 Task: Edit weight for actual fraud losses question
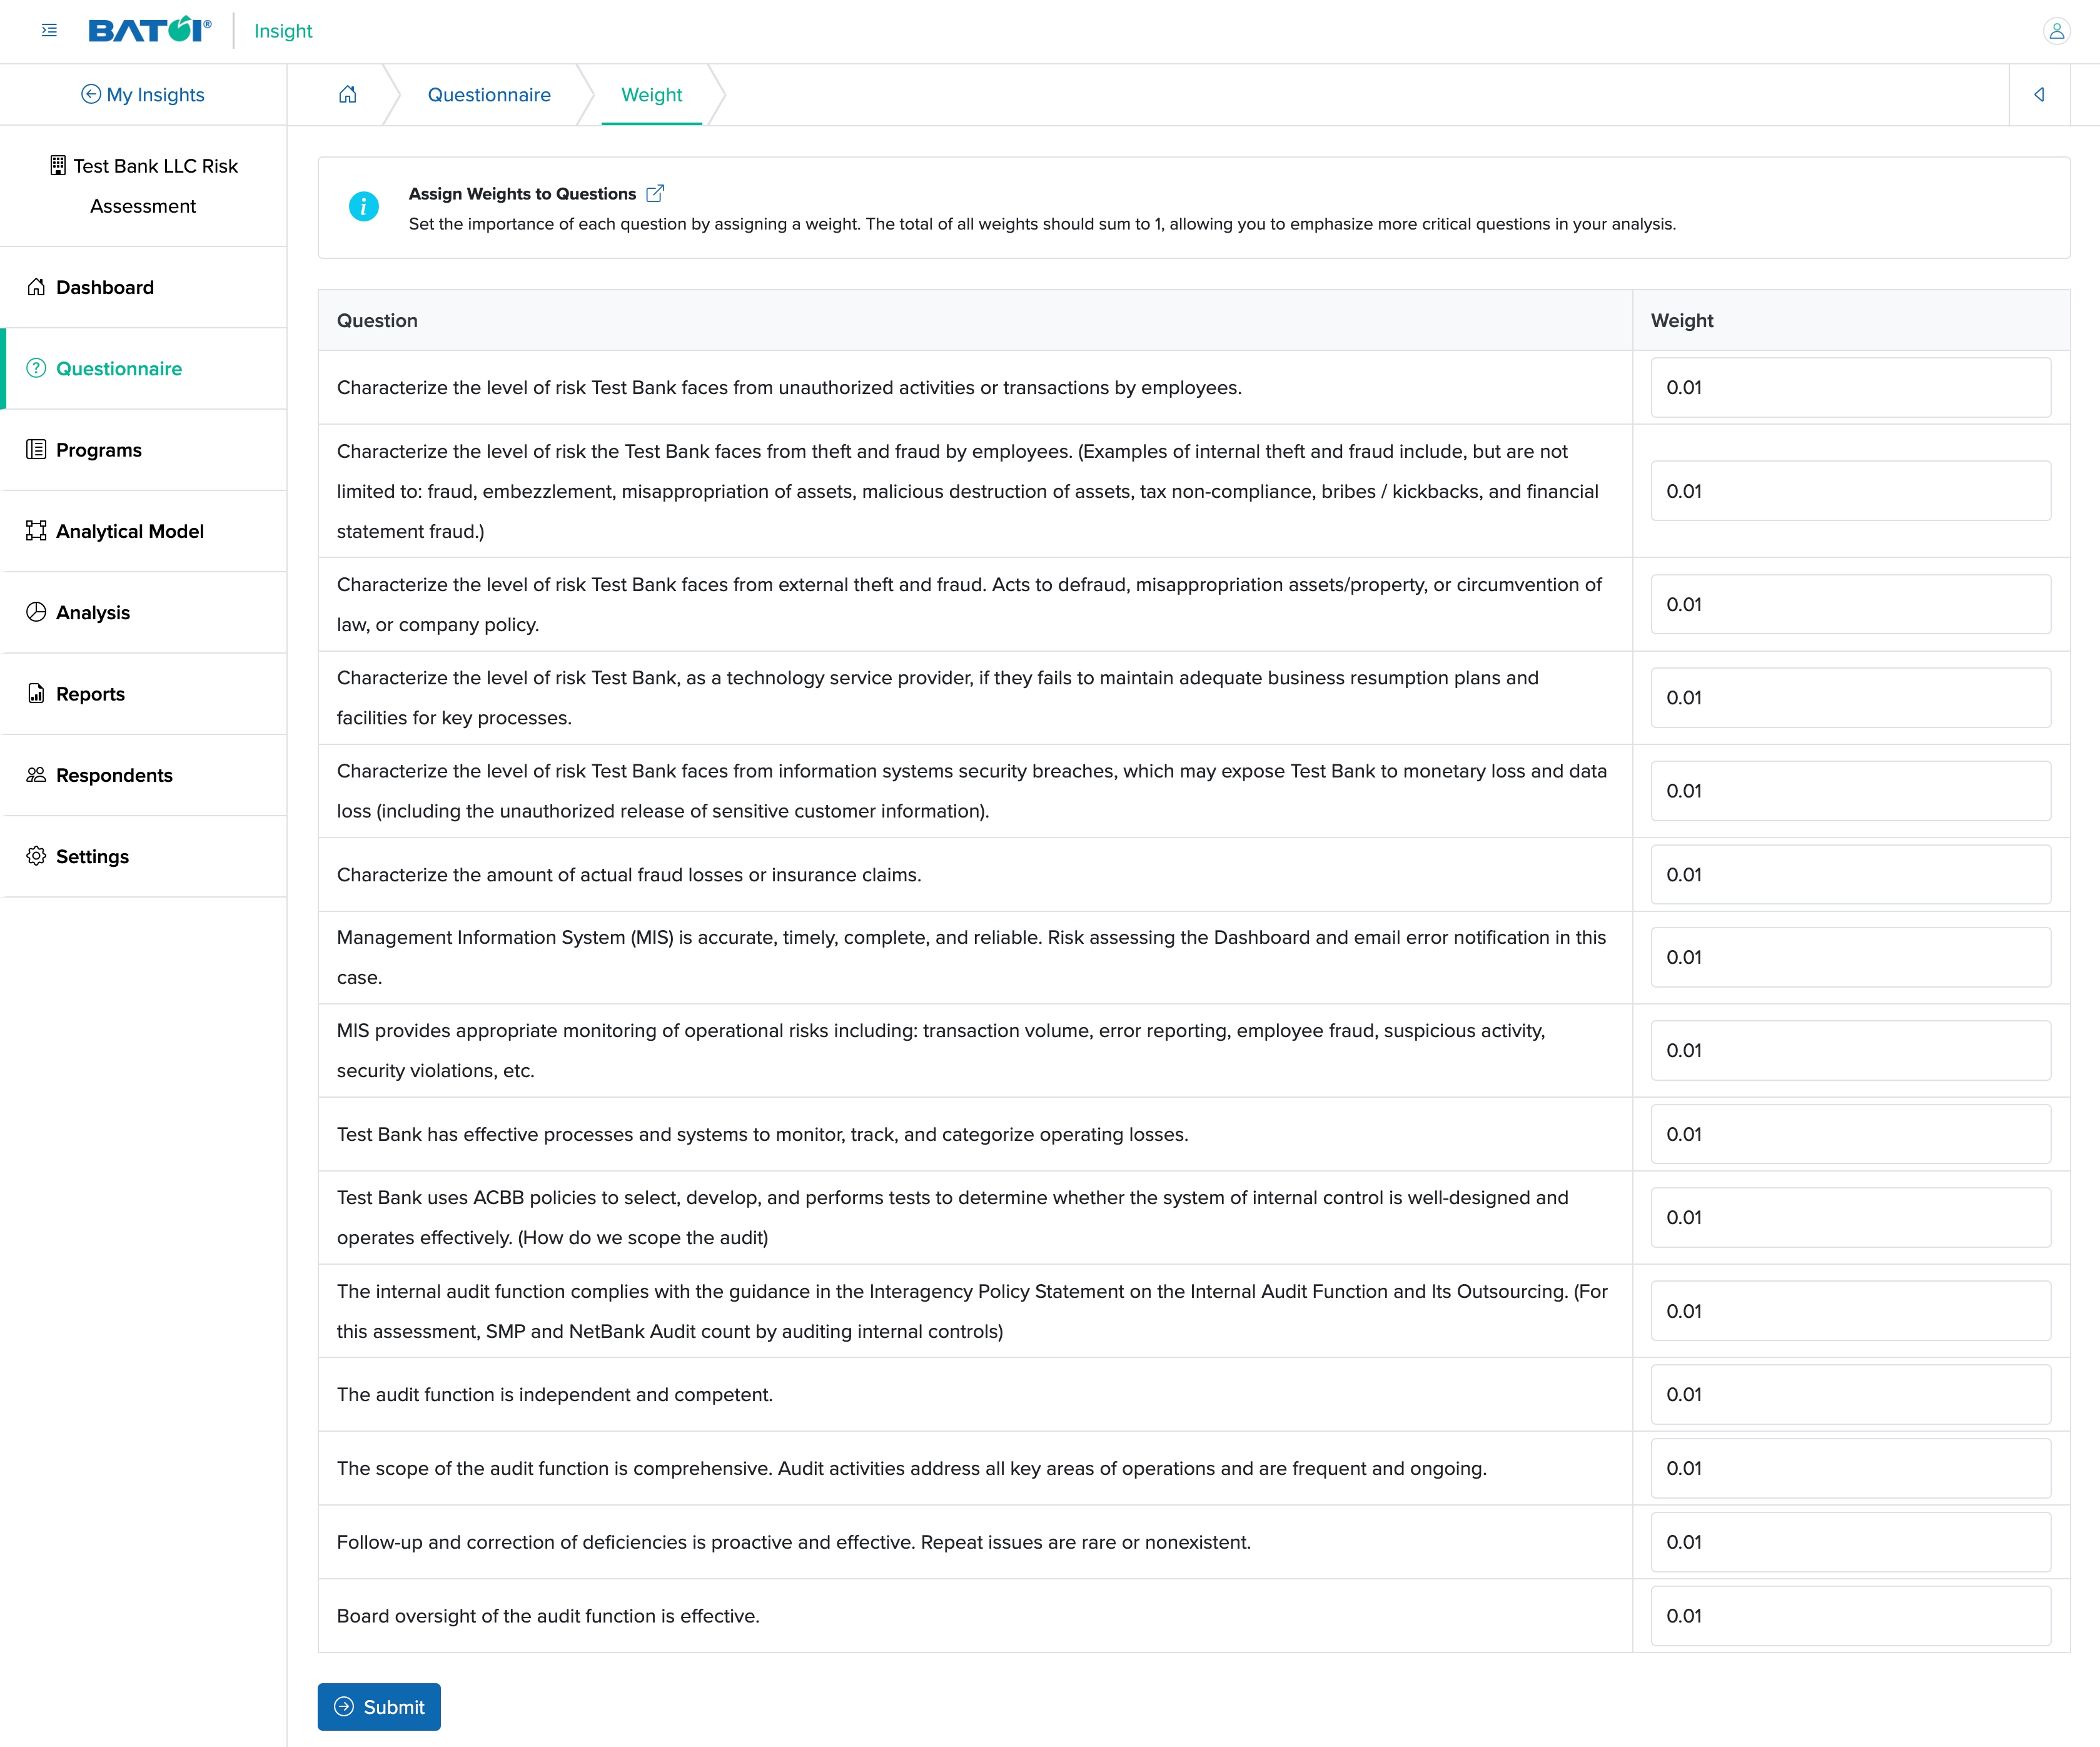[1851, 874]
